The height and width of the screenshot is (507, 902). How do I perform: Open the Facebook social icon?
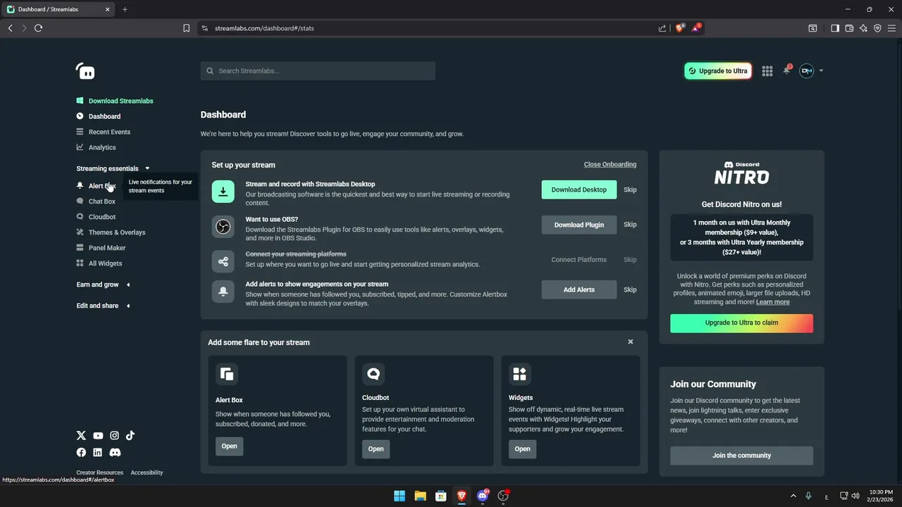pyautogui.click(x=81, y=452)
